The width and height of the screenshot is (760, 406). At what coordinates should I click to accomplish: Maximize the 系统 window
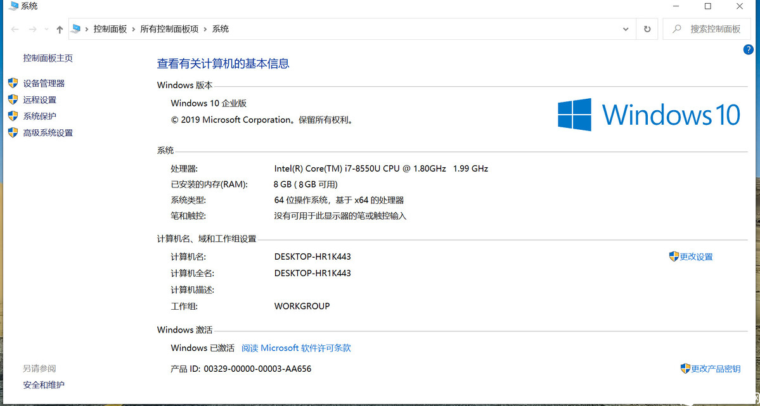(x=707, y=6)
